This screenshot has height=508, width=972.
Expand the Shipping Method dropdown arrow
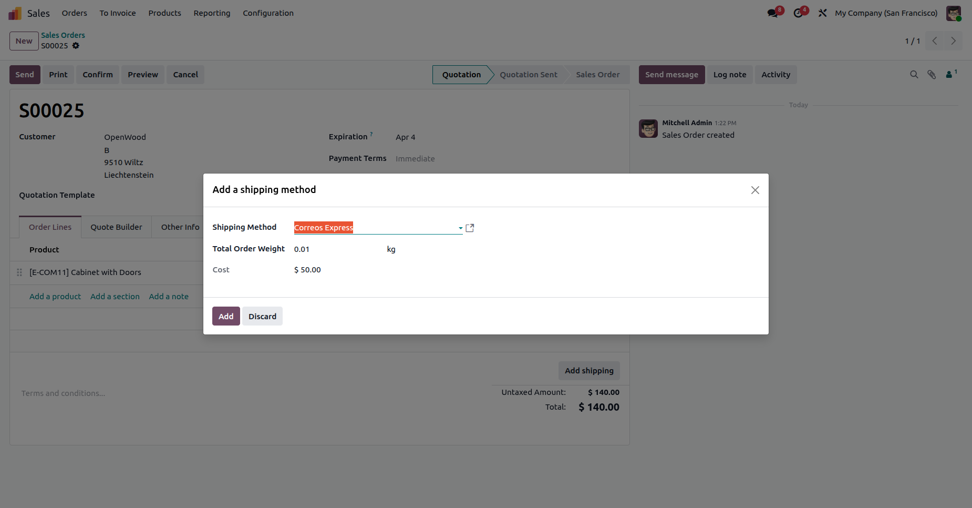pyautogui.click(x=460, y=228)
